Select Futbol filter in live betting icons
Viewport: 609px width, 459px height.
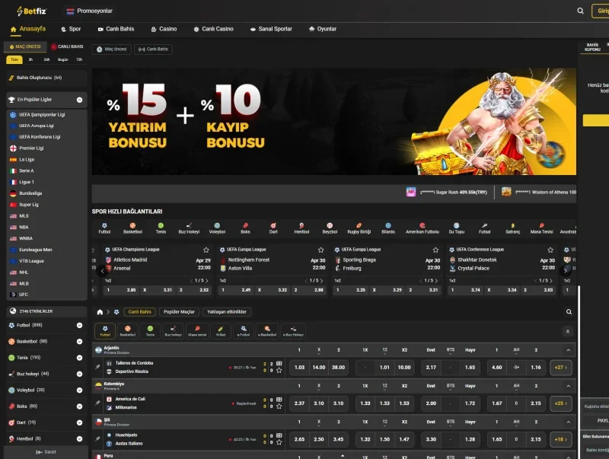click(x=105, y=331)
